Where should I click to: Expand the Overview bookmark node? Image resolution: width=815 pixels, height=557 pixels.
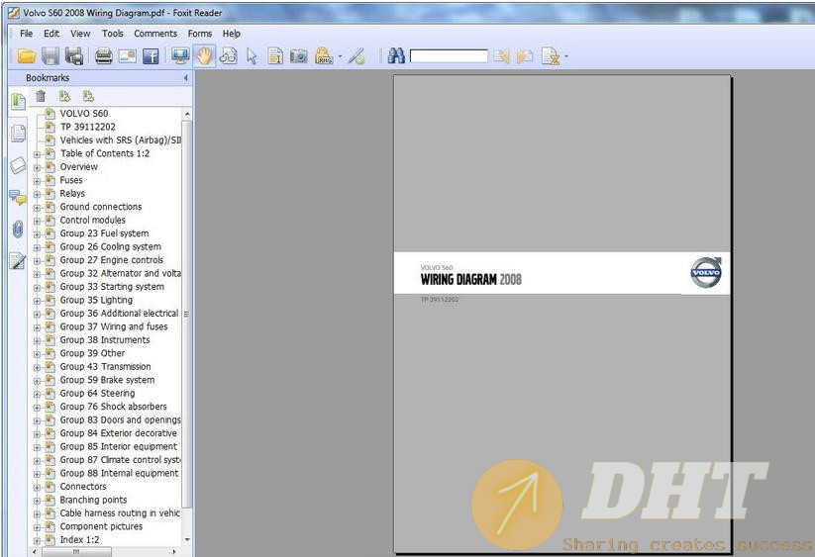37,167
